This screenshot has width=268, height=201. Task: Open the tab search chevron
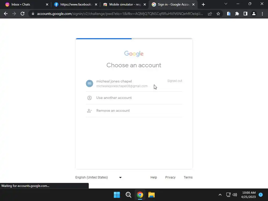click(226, 4)
